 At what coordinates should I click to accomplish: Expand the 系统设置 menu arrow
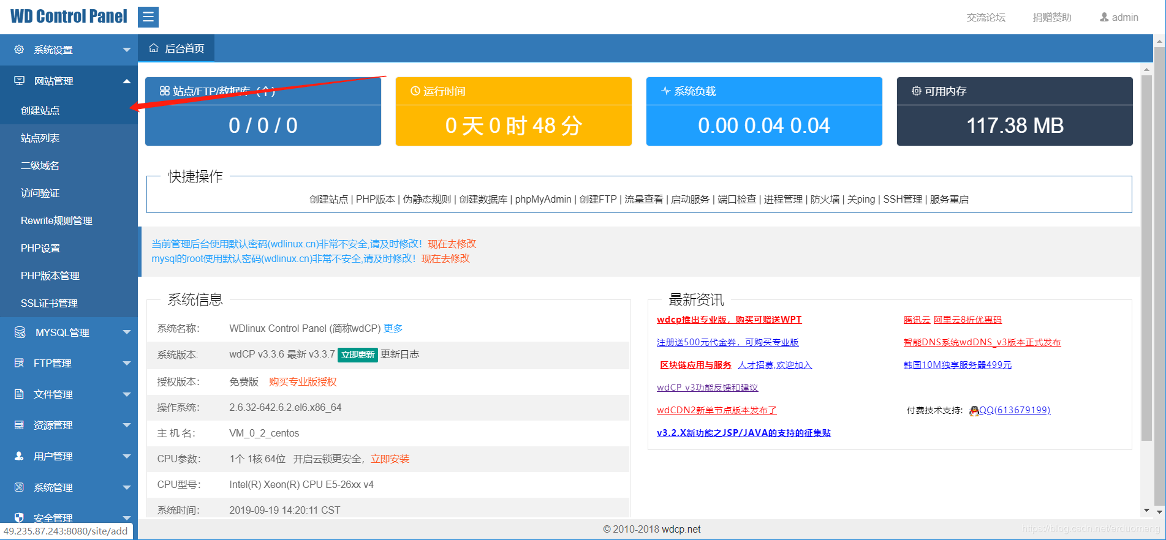[127, 50]
